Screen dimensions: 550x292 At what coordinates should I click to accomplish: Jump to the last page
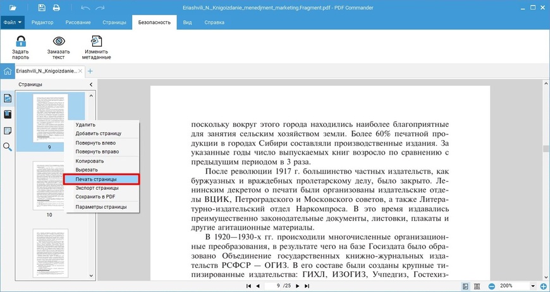click(x=307, y=286)
